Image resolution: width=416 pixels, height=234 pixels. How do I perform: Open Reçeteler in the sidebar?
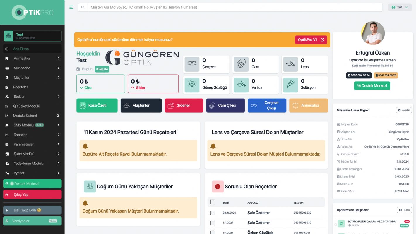[x=32, y=87]
